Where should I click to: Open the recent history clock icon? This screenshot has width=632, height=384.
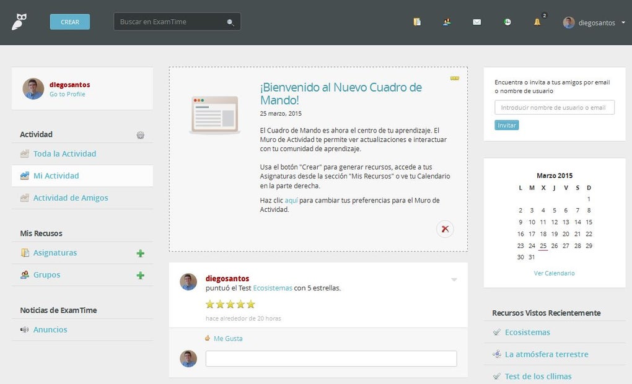[x=507, y=22]
